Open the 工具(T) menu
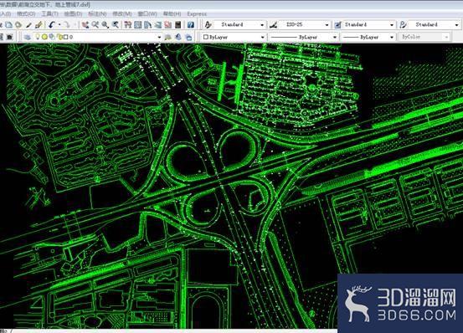This screenshot has width=463, height=333. [49, 14]
